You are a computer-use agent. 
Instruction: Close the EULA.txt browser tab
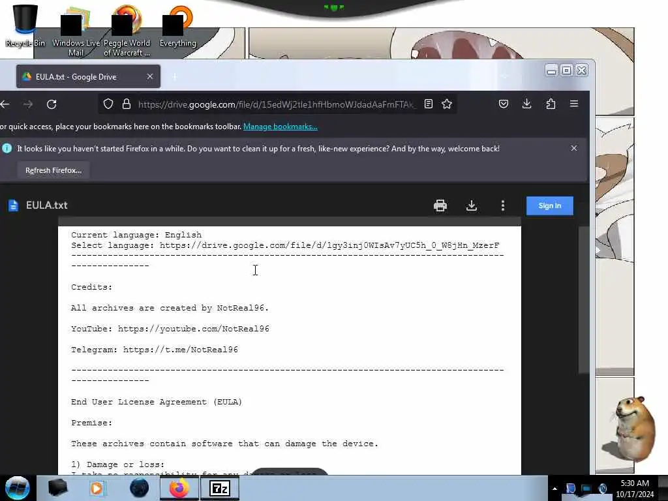click(150, 77)
